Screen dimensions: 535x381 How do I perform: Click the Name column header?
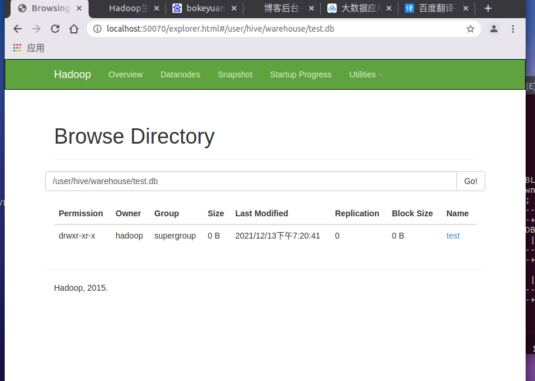coord(457,213)
